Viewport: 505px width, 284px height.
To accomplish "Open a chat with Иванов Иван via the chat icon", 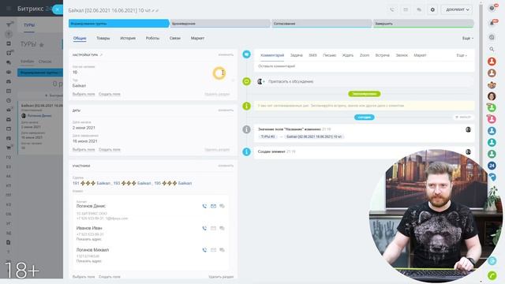I will tap(222, 228).
